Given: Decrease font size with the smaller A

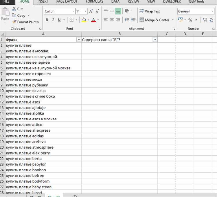Looking at the screenshot, I should click(x=97, y=11).
